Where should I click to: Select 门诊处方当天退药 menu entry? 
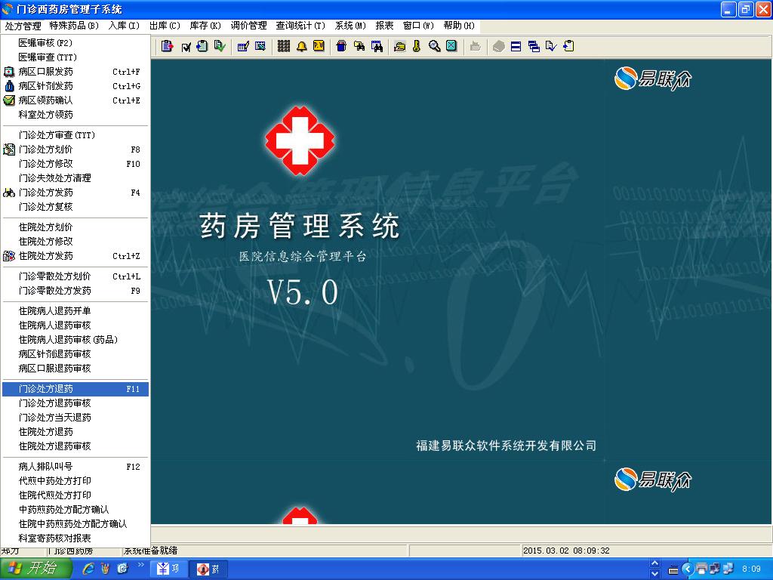pos(75,417)
